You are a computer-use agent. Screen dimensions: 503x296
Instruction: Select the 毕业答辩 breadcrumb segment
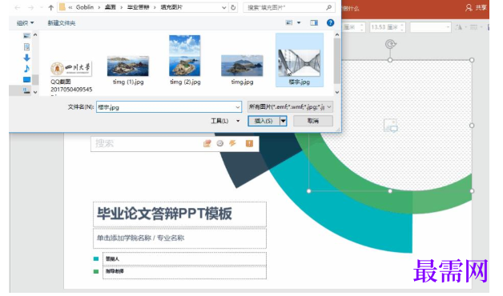coord(139,7)
